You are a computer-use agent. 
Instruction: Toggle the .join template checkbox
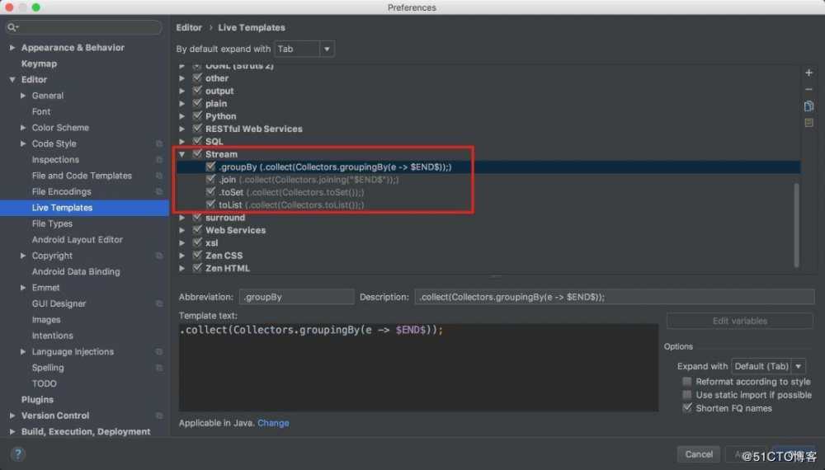pyautogui.click(x=210, y=179)
